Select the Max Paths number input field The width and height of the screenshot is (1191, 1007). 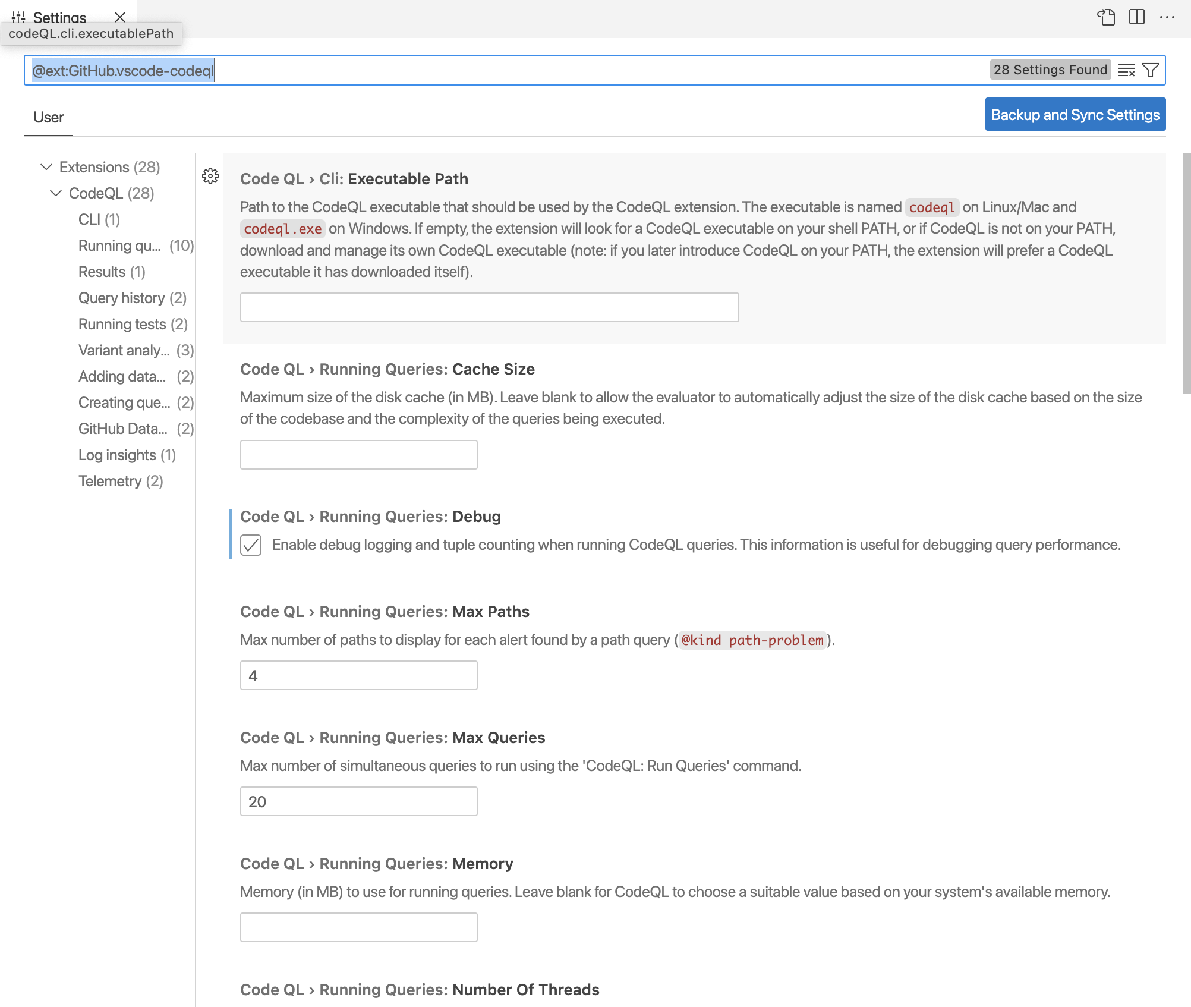[x=358, y=675]
